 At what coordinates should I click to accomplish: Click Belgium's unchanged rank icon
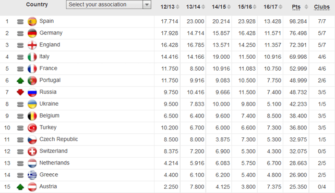[x=20, y=116]
